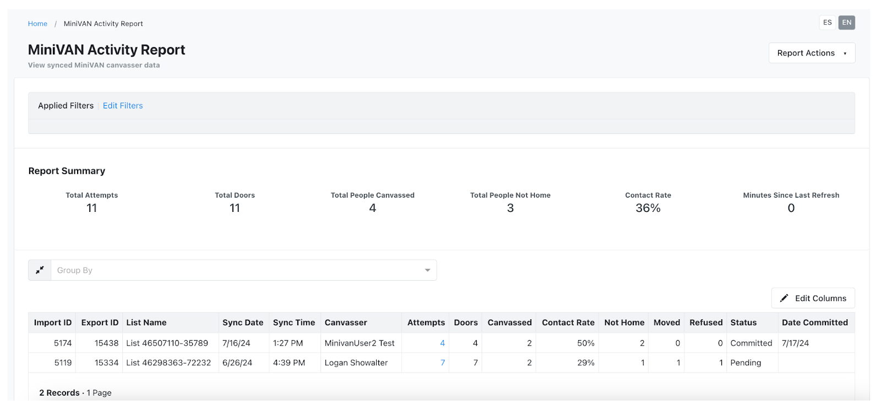Click the collapse arrows icon beside Group By
Image resolution: width=881 pixels, height=410 pixels.
(40, 270)
